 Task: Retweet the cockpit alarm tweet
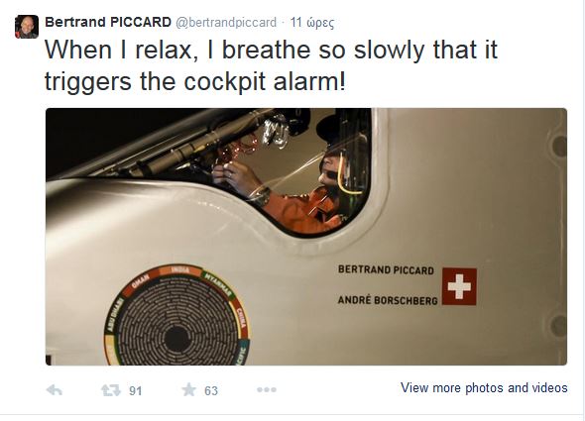[x=111, y=390]
